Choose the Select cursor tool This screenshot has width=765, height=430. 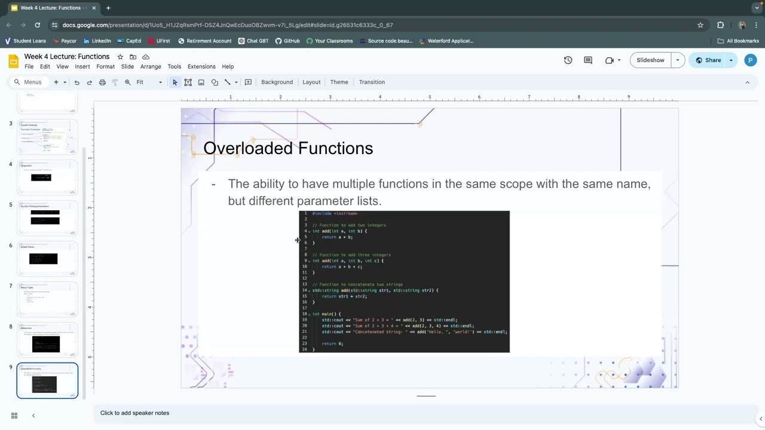[x=175, y=82]
